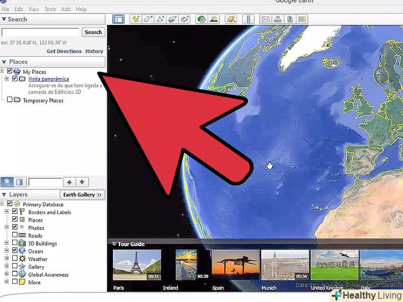Collapse the Places panel triangle

click(x=4, y=62)
